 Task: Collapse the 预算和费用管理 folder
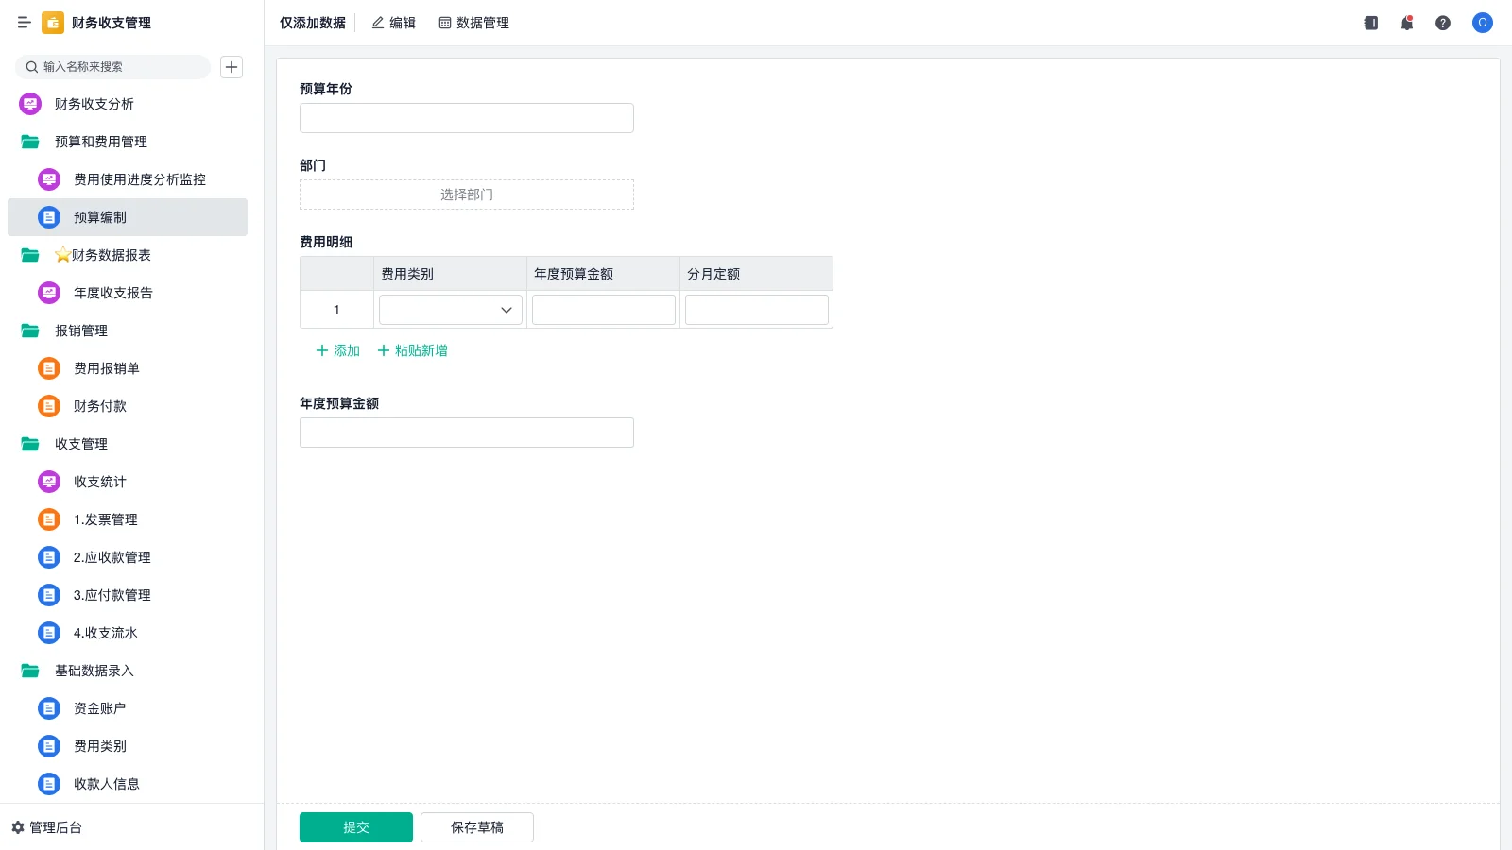tap(30, 142)
